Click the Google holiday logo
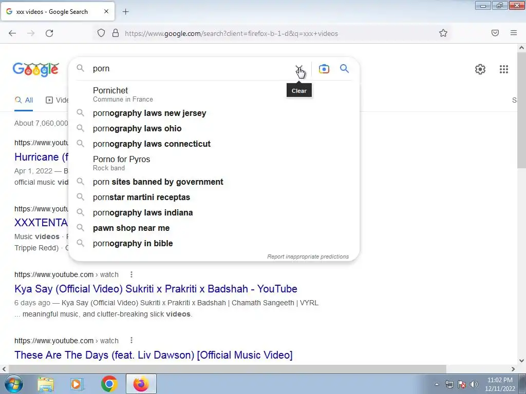The width and height of the screenshot is (526, 394). (x=36, y=70)
